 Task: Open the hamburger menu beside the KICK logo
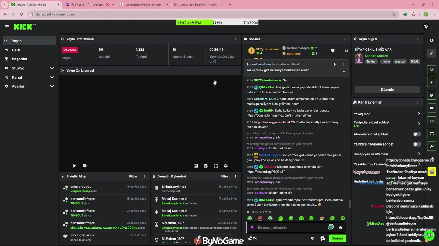tap(7, 27)
